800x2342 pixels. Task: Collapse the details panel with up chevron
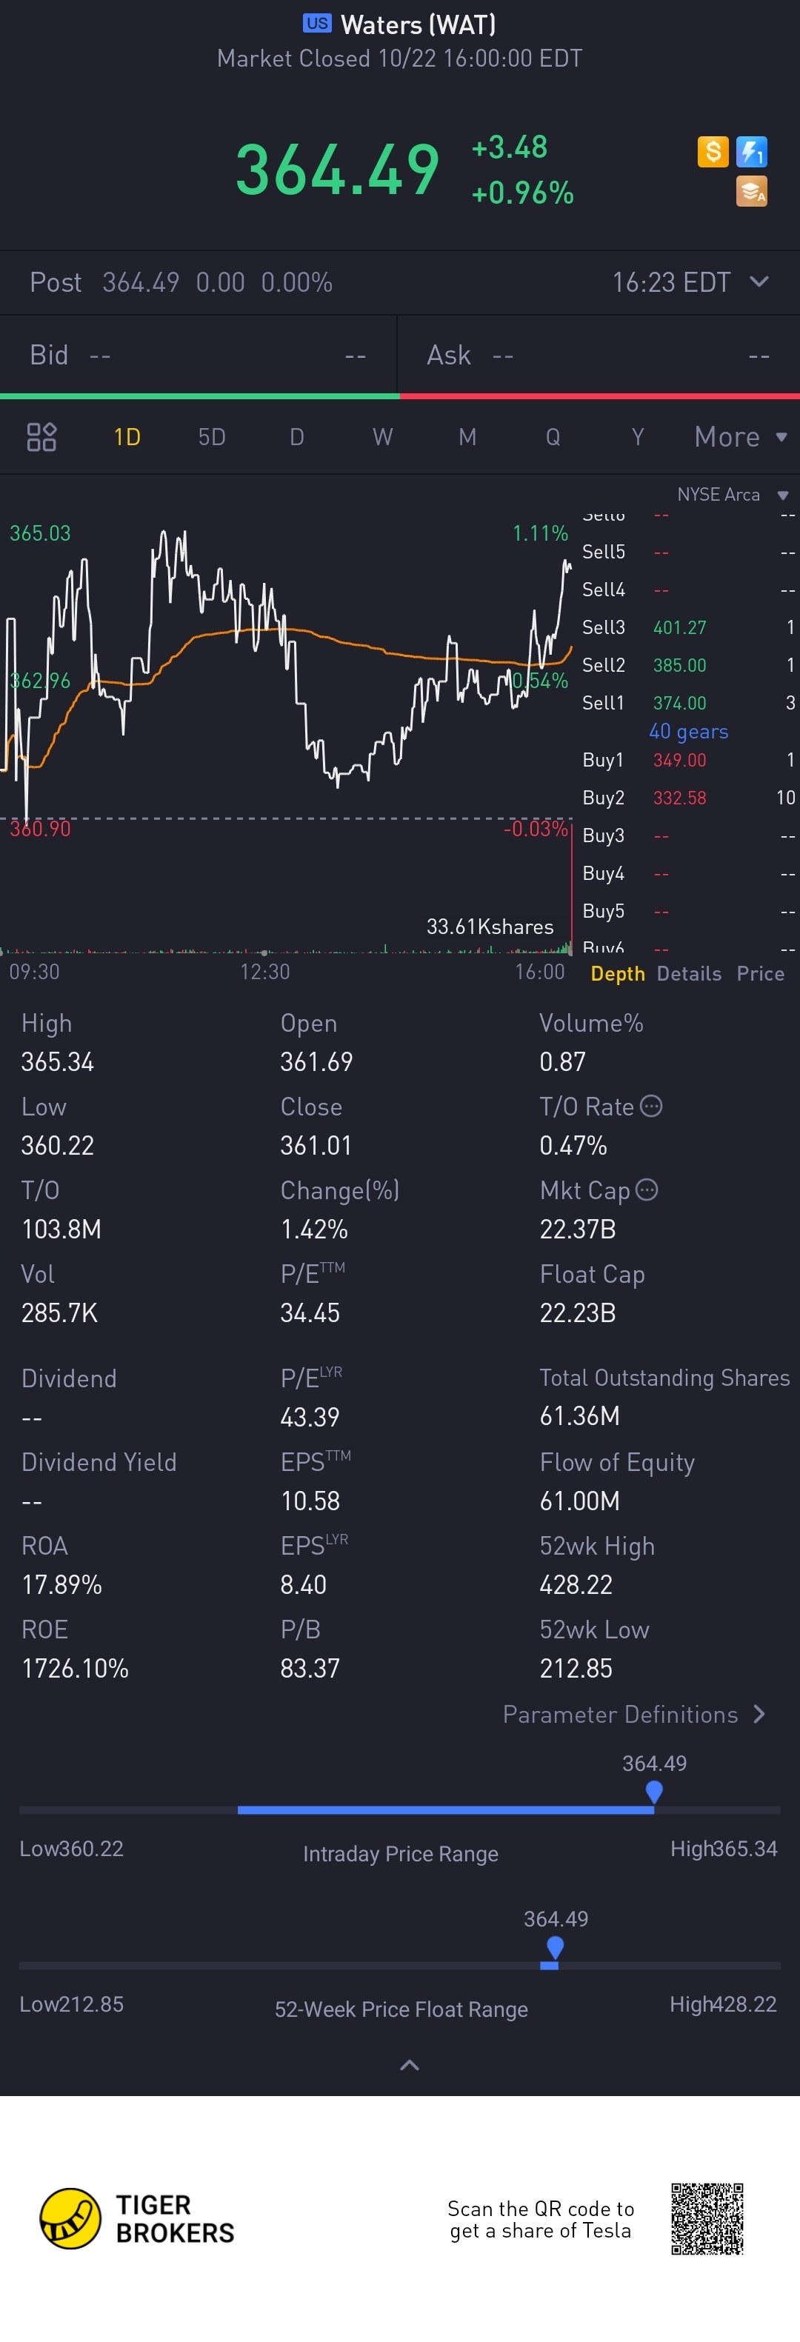click(x=409, y=2065)
